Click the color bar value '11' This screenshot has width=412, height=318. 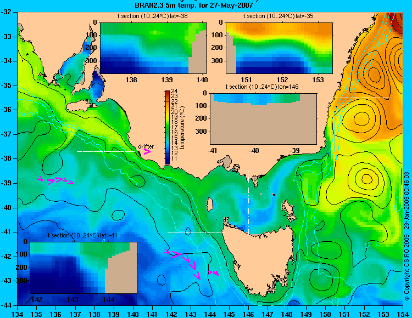click(x=174, y=158)
